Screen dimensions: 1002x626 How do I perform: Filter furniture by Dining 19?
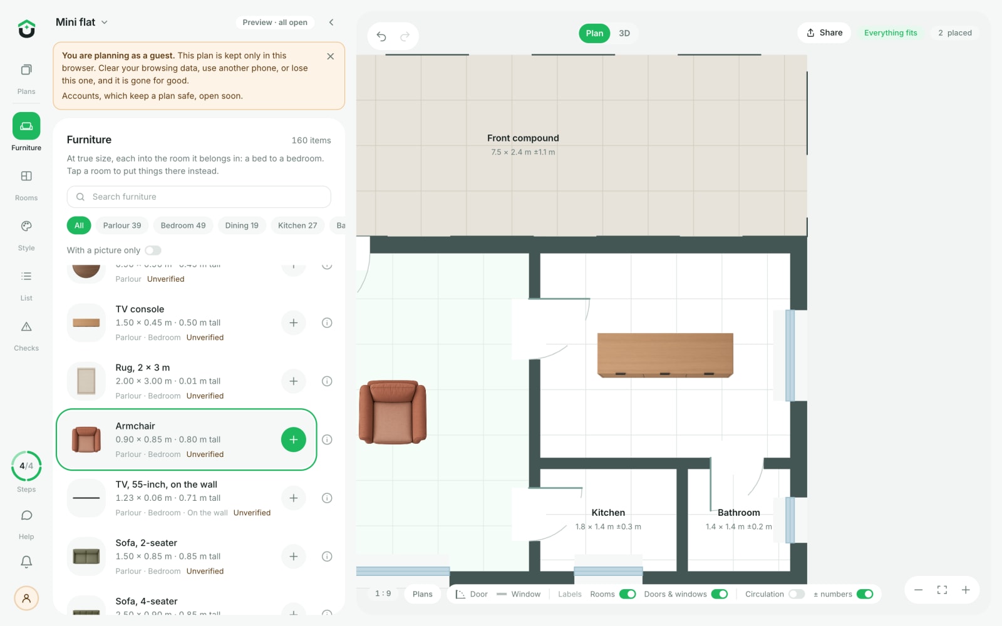coord(242,225)
